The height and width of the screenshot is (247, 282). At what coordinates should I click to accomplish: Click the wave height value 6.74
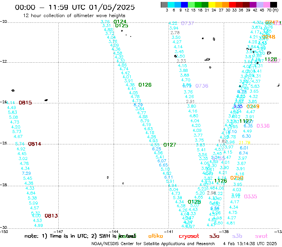244,153
